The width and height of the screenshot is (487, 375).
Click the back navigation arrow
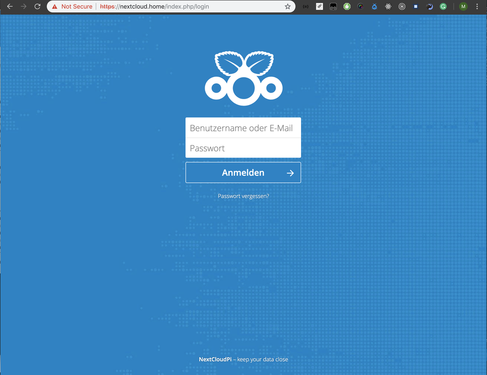click(10, 6)
